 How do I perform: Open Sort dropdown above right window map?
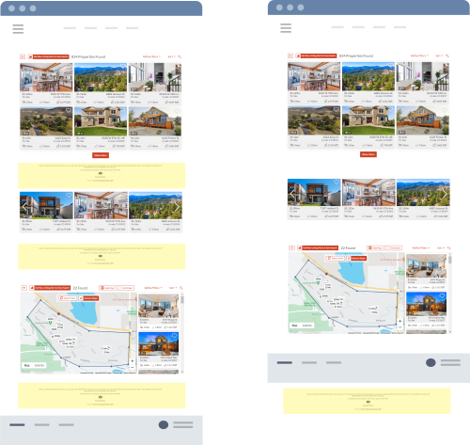pyautogui.click(x=441, y=248)
